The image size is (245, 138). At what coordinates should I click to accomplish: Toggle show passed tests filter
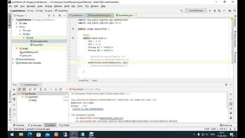[x=20, y=89]
